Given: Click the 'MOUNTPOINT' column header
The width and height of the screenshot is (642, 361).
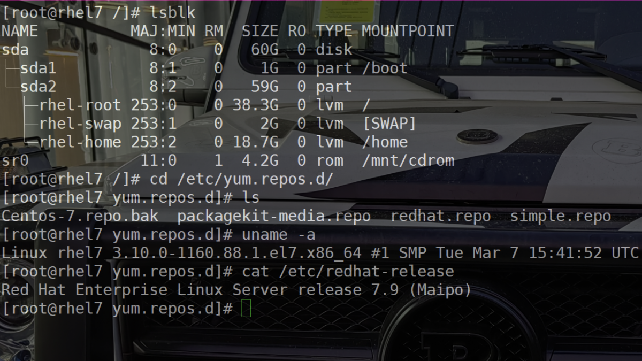Looking at the screenshot, I should click(x=408, y=31).
